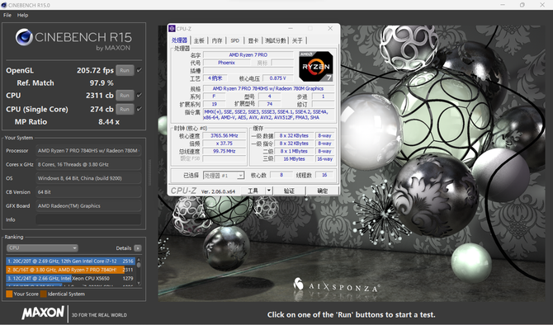Viewport: 553px width, 325px height.
Task: Click the CPU-Z title bar icon
Action: (x=172, y=29)
